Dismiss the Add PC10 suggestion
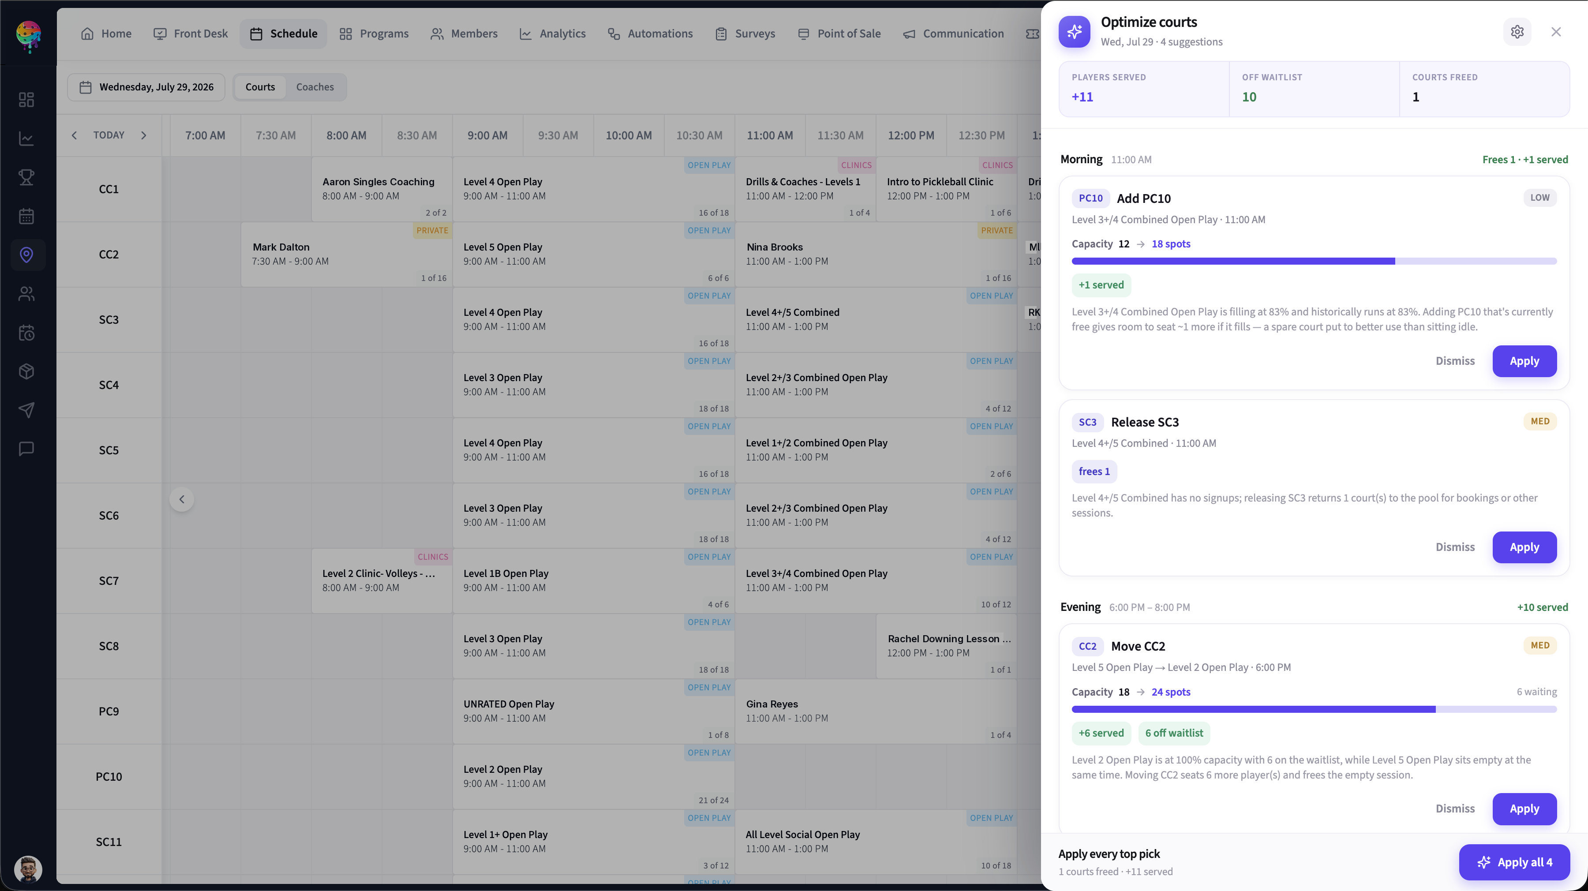 (x=1455, y=361)
